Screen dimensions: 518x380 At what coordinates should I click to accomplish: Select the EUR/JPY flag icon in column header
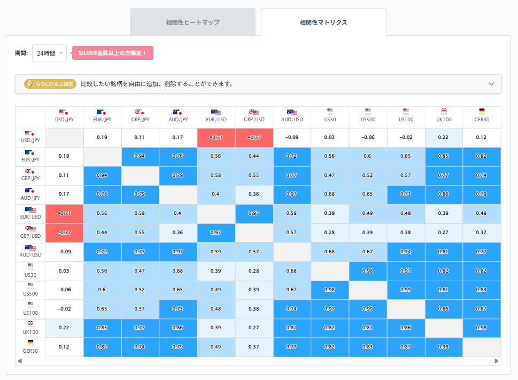pos(103,113)
